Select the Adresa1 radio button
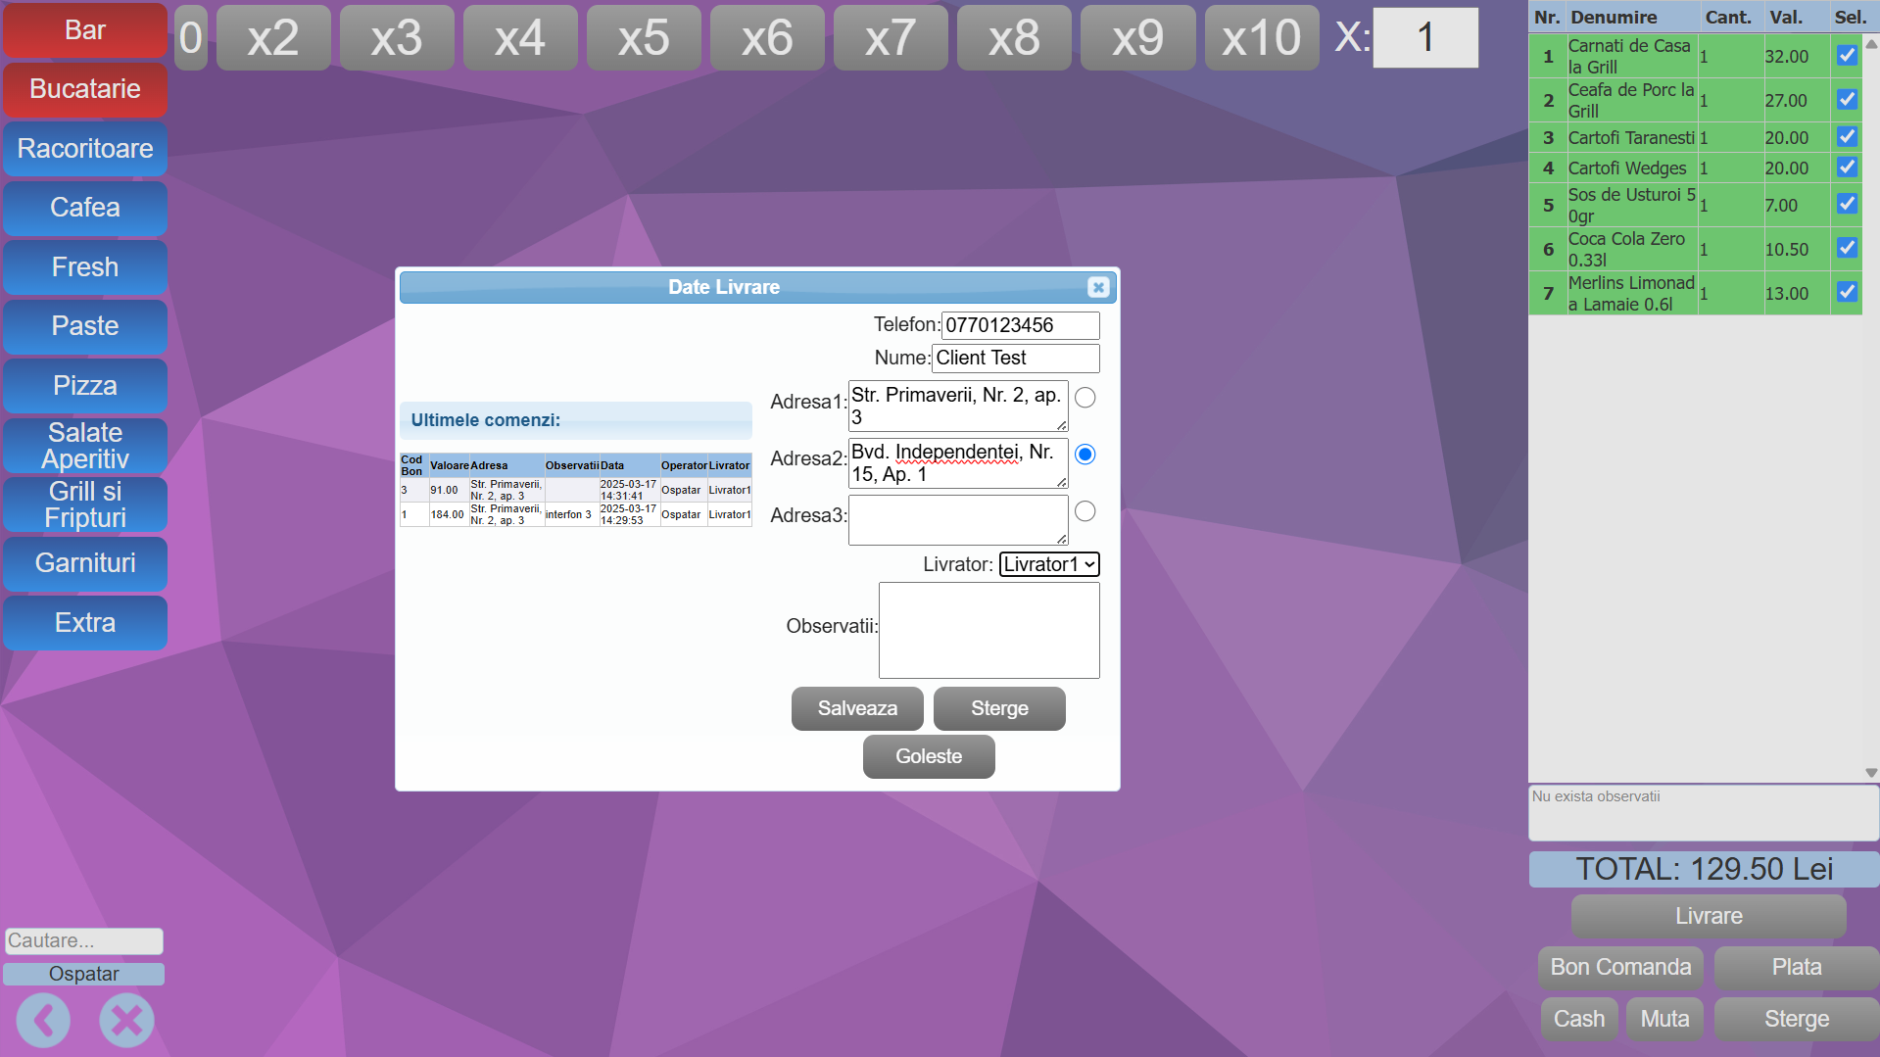Viewport: 1880px width, 1057px height. click(1085, 398)
